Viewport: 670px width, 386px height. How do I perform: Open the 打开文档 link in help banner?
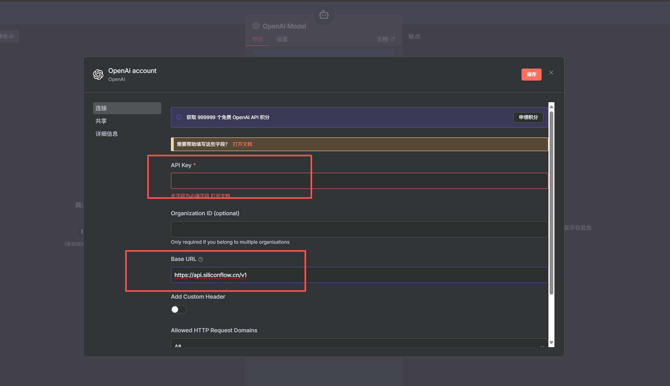point(242,144)
